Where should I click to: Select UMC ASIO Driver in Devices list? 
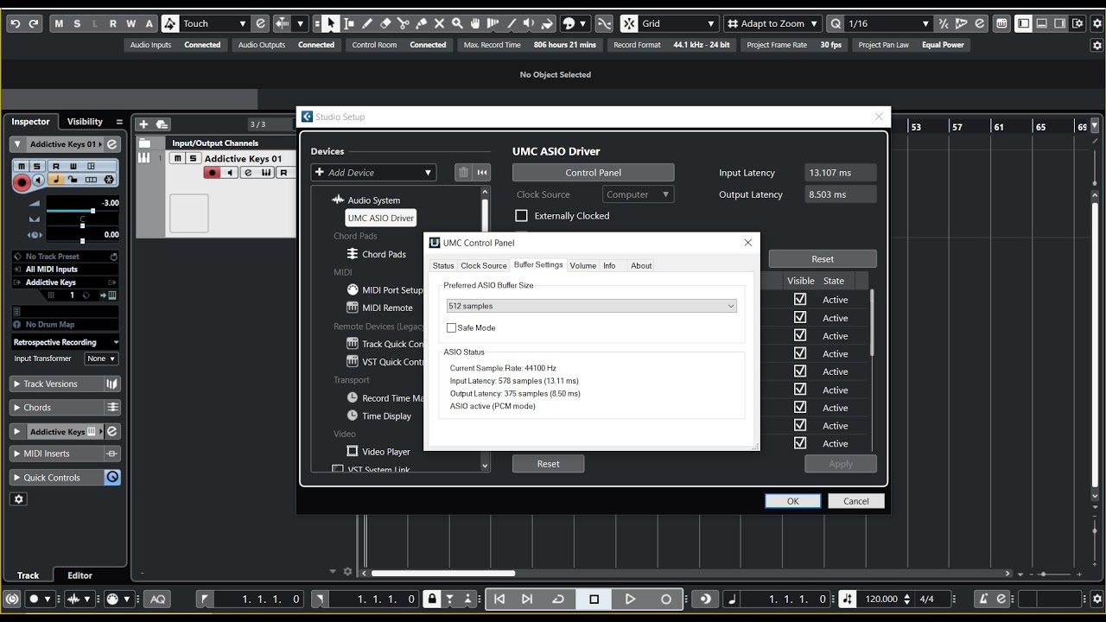pos(380,218)
